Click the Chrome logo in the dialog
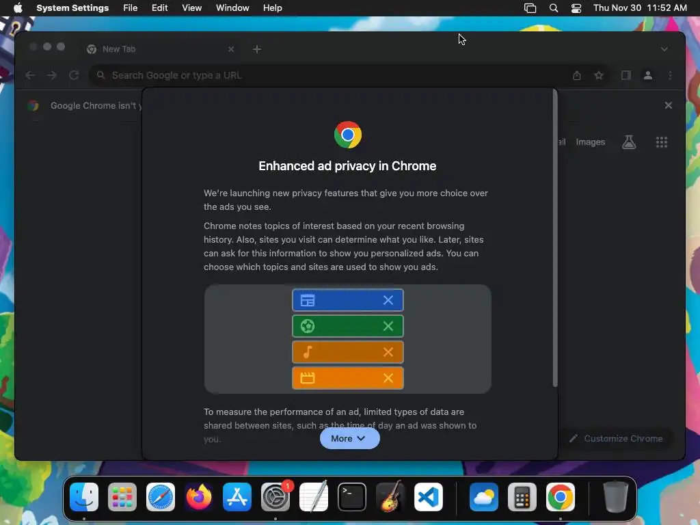The width and height of the screenshot is (700, 525). click(x=348, y=135)
